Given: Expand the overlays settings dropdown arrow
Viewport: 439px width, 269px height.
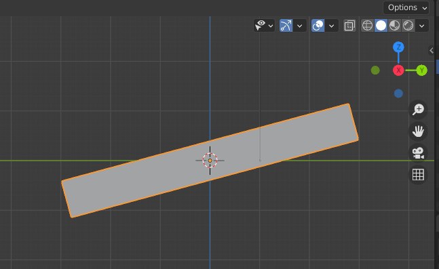Looking at the screenshot, I should pyautogui.click(x=332, y=26).
